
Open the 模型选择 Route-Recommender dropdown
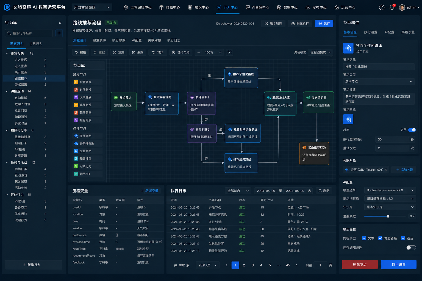point(390,190)
